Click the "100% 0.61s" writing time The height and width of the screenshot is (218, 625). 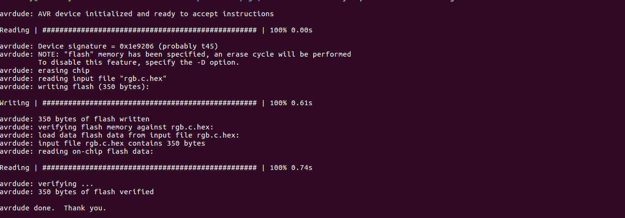pos(291,103)
